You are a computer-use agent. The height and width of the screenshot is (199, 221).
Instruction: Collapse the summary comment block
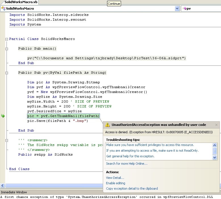pos(7,140)
